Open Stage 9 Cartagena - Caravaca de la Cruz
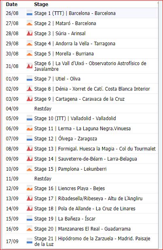The height and width of the screenshot is (250, 163). click(x=79, y=99)
